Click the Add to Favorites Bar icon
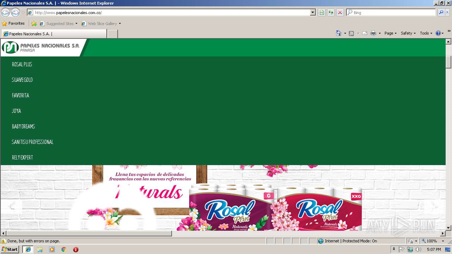452x254 pixels. click(x=34, y=24)
